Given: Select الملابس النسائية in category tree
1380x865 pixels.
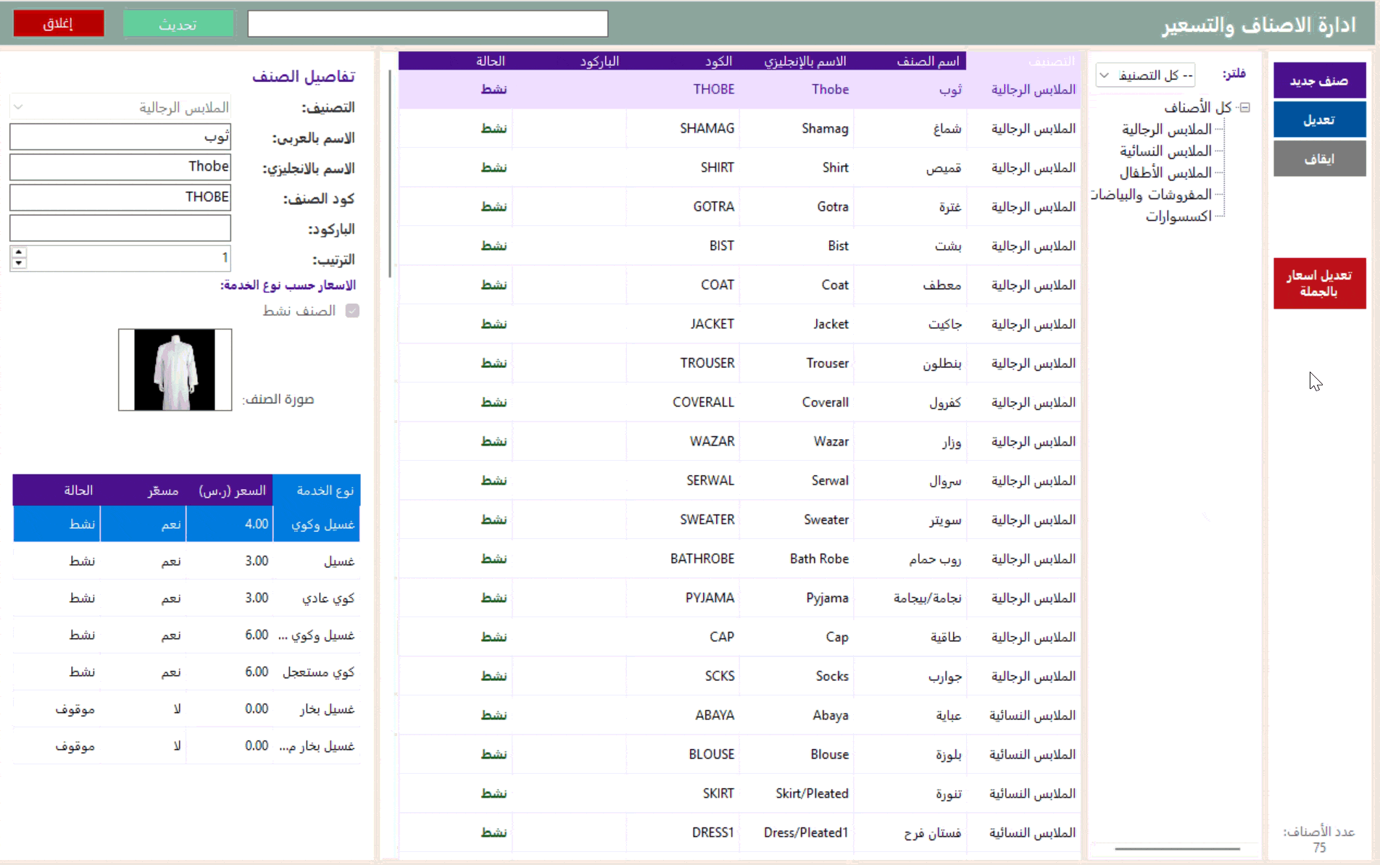Looking at the screenshot, I should 1165,151.
